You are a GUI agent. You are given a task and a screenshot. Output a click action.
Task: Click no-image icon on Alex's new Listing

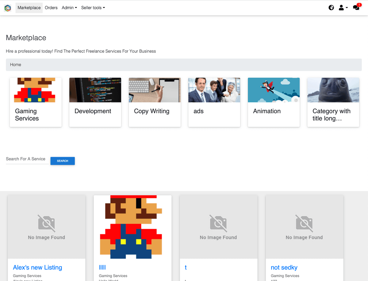47,223
